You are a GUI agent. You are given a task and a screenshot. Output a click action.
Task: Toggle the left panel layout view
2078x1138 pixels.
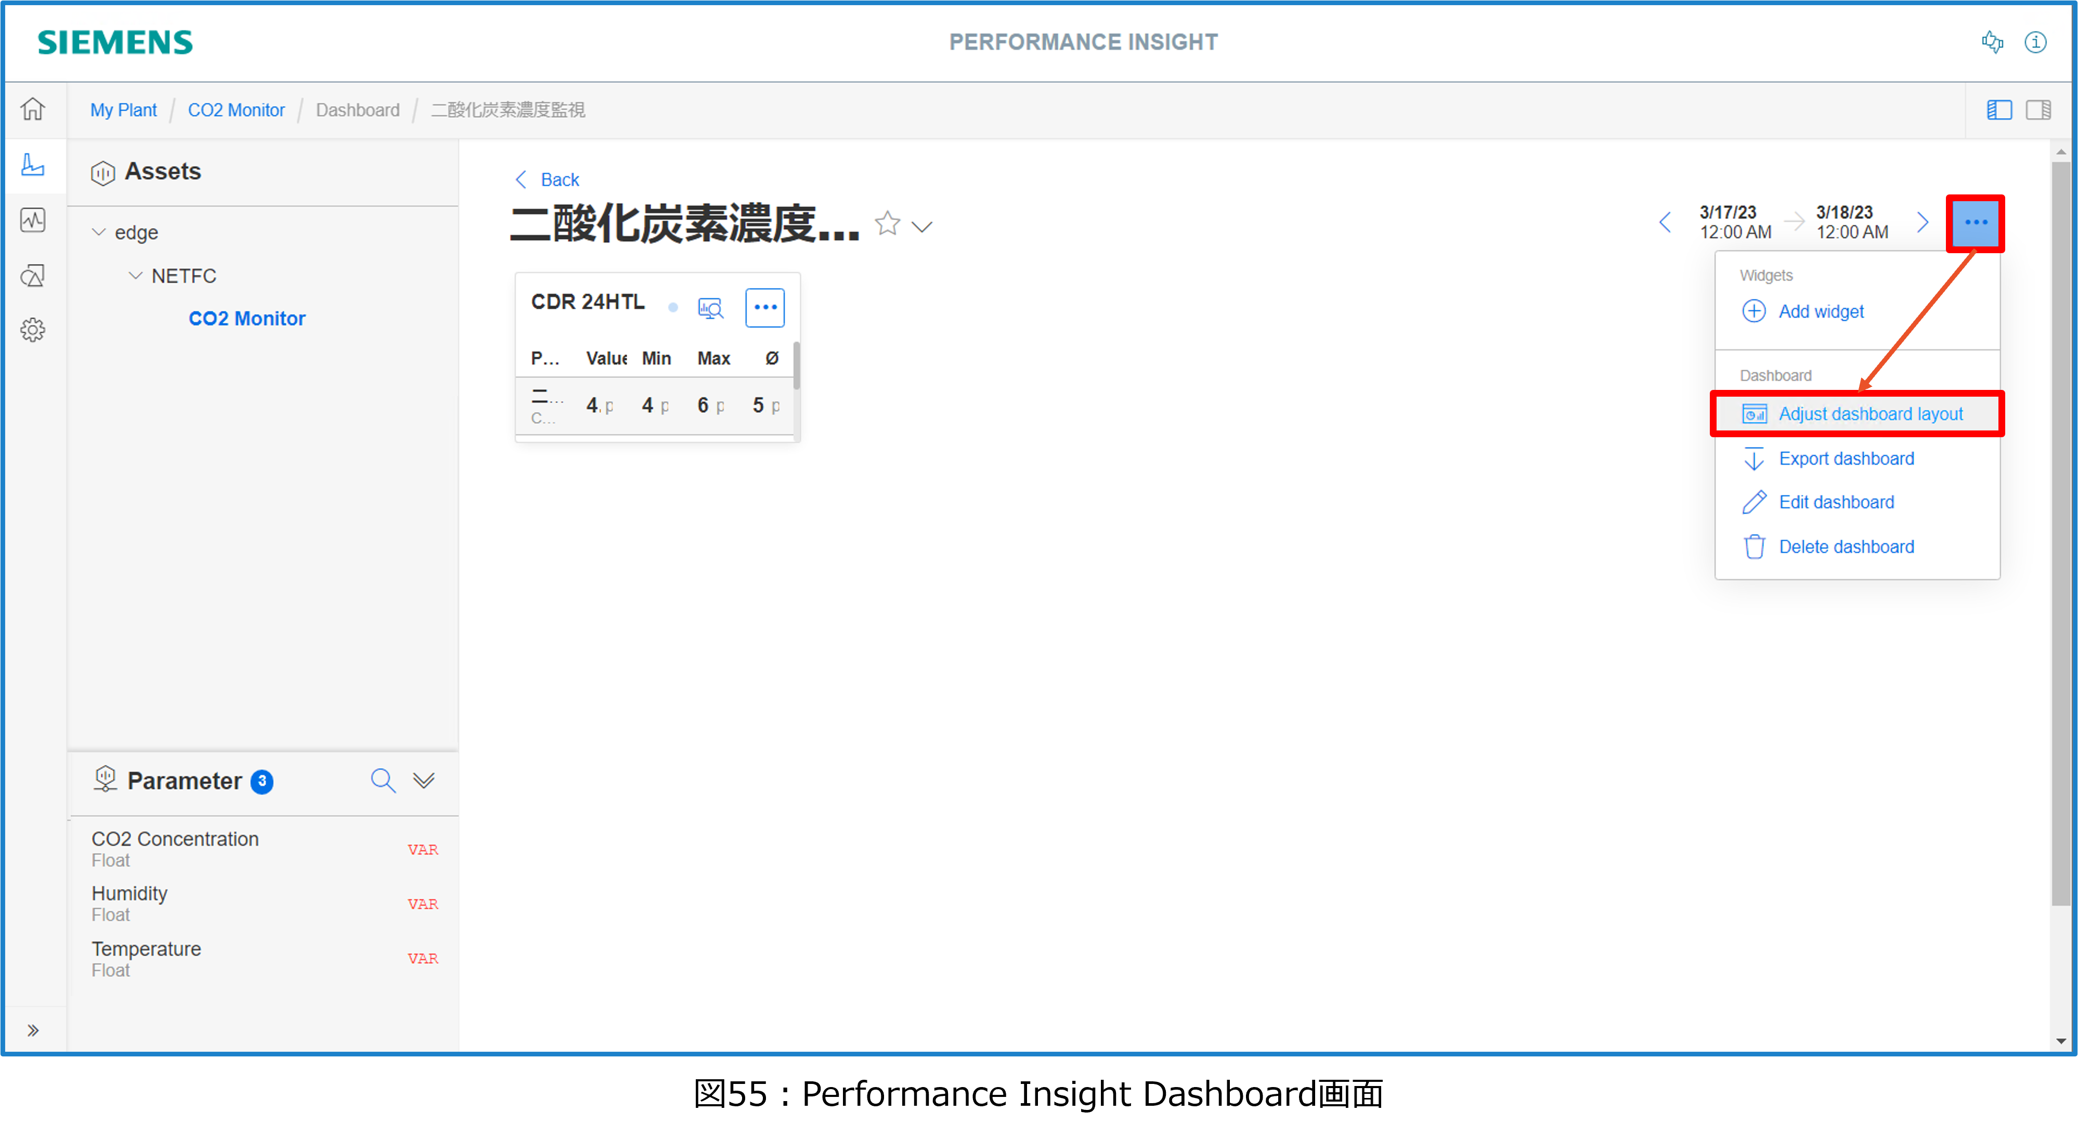click(1999, 110)
